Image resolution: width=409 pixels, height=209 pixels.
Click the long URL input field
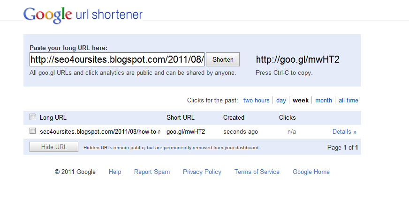pyautogui.click(x=117, y=59)
